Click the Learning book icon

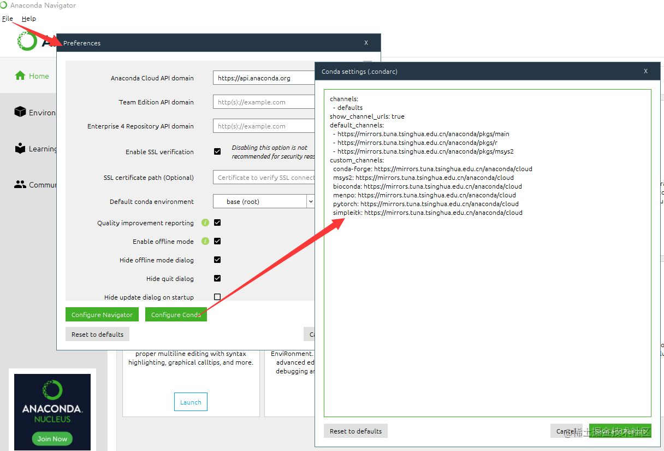coord(20,149)
